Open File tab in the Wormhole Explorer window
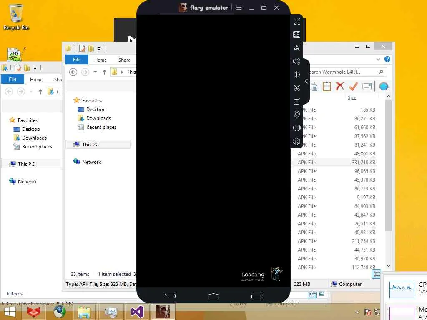This screenshot has height=320, width=427. click(77, 60)
